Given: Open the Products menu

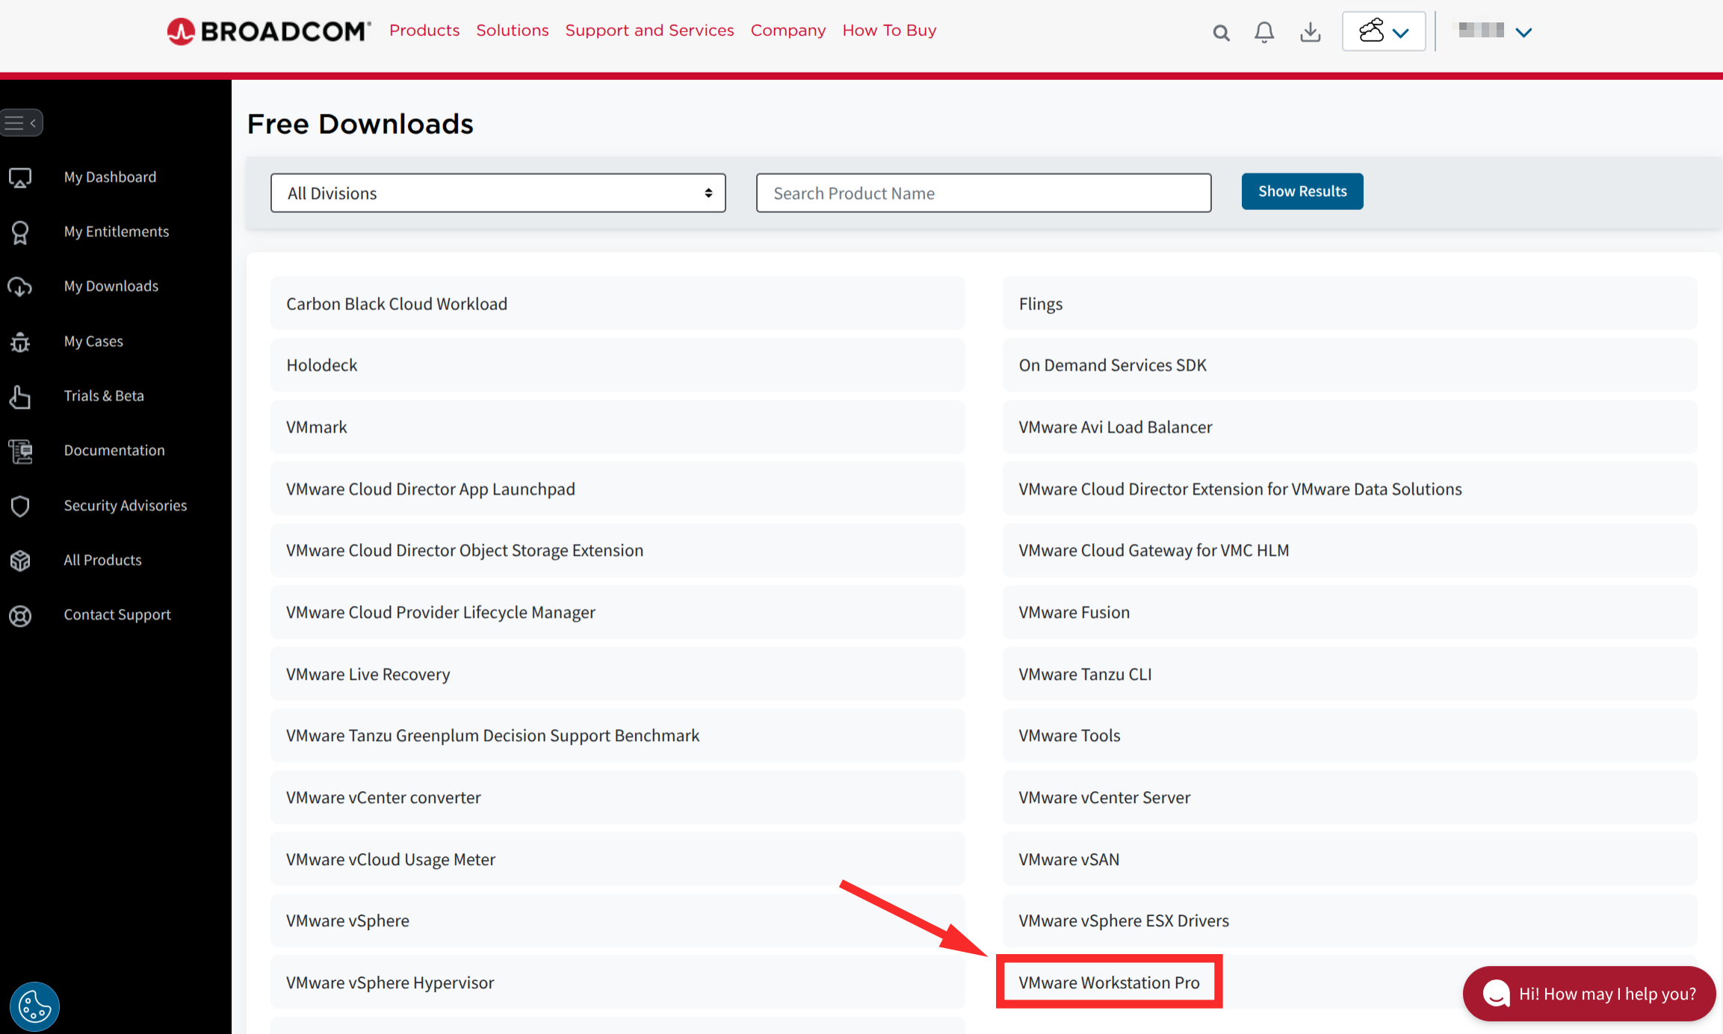Looking at the screenshot, I should (424, 31).
